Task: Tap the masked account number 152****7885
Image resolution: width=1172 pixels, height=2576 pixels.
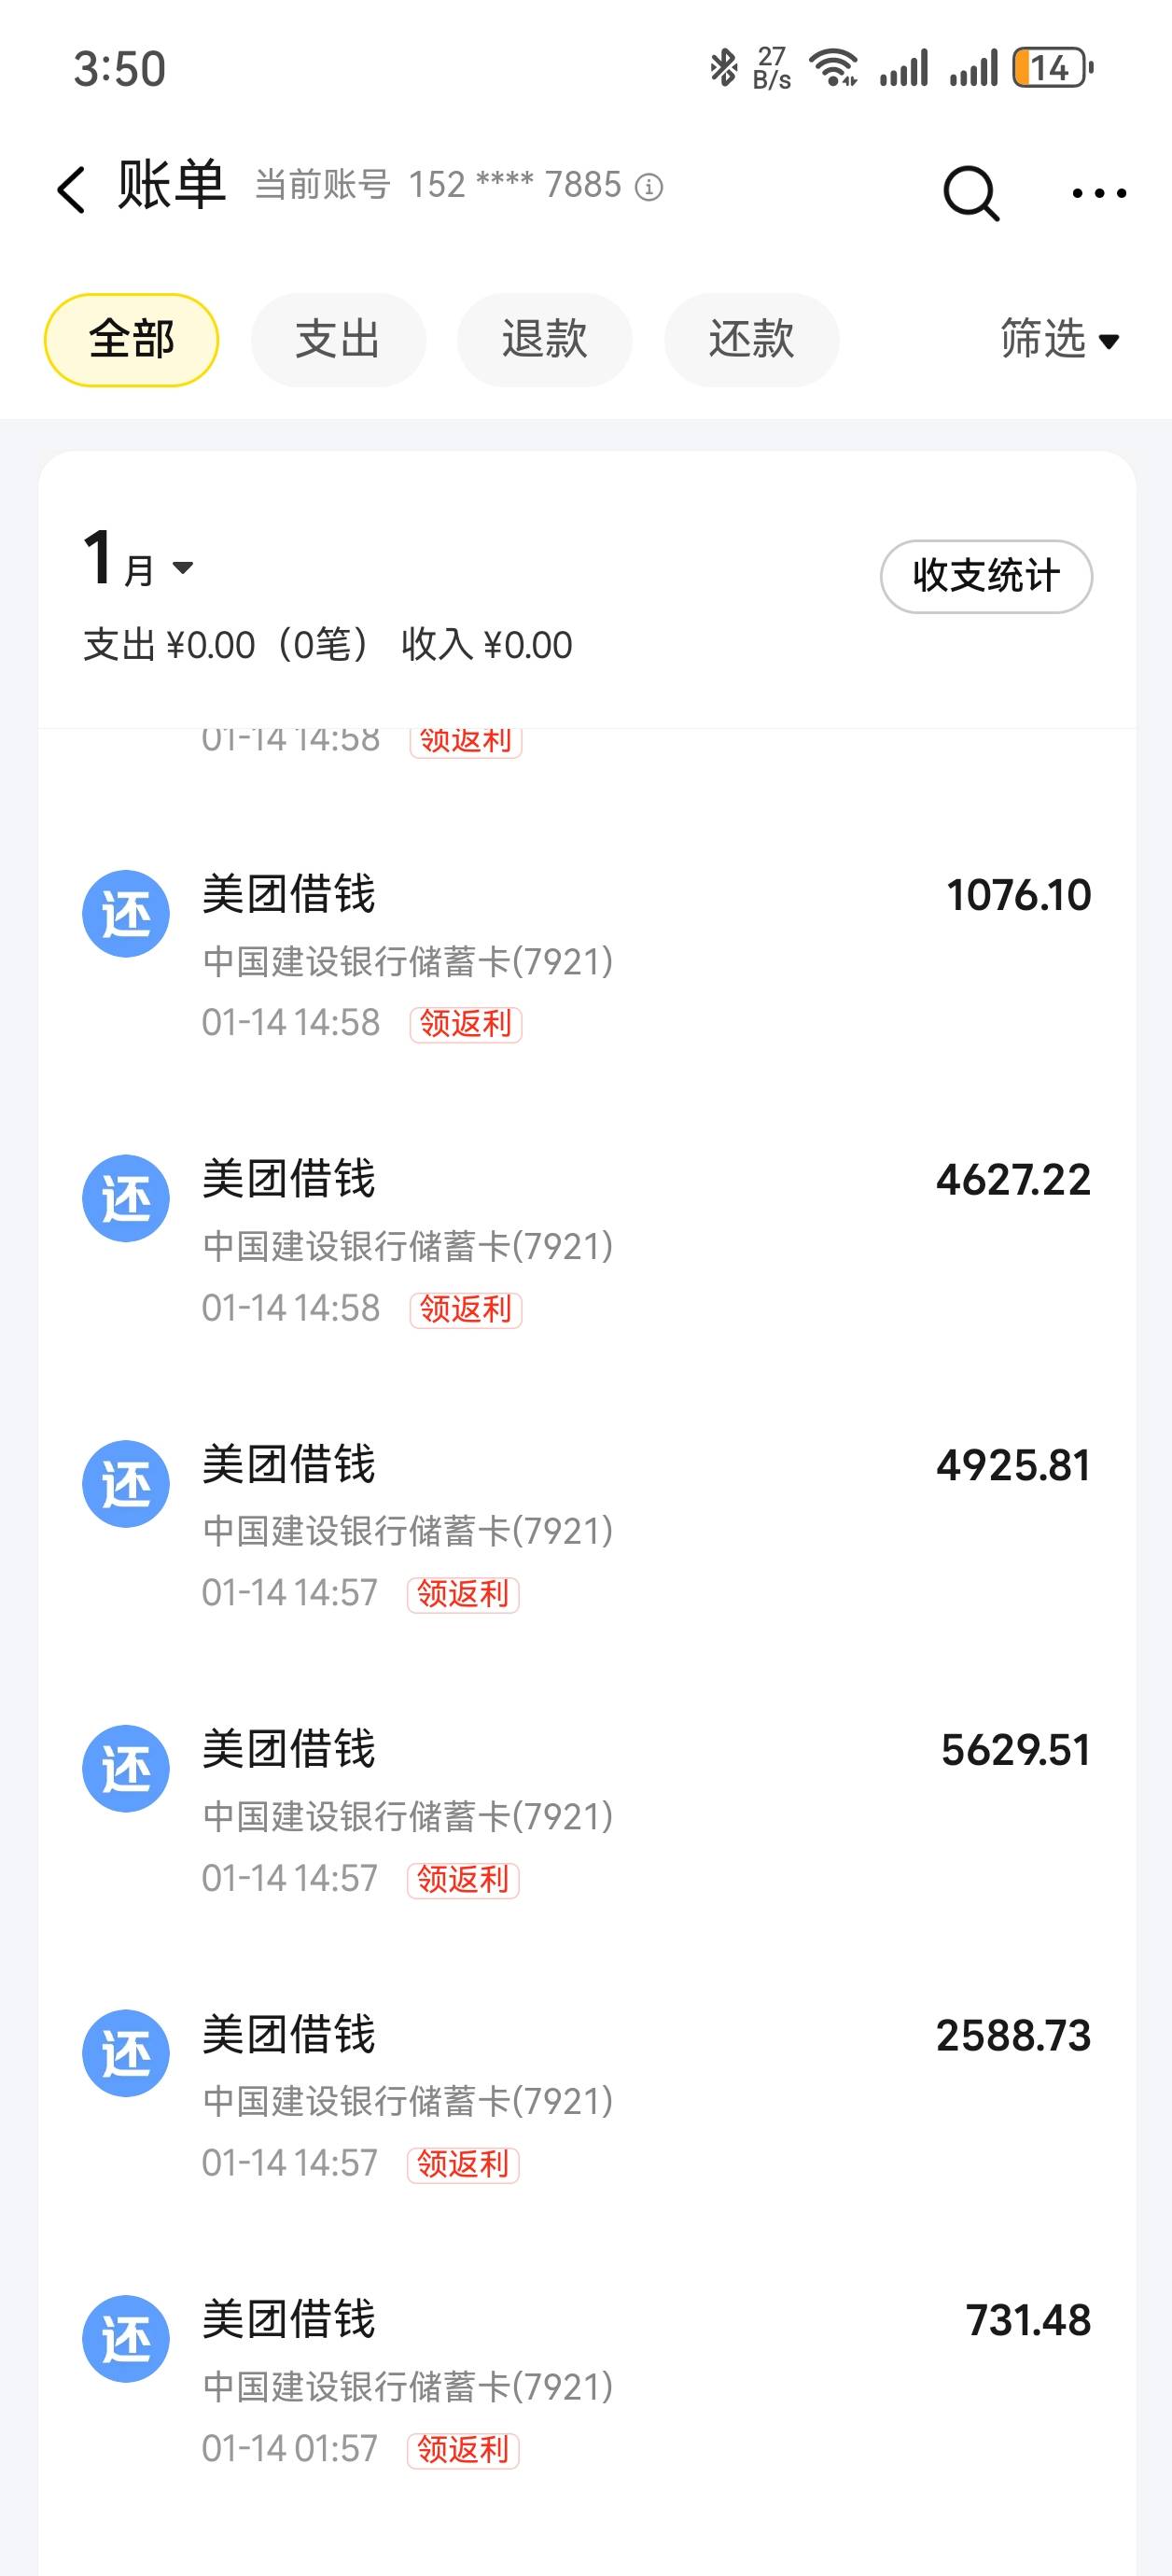Action: [514, 186]
